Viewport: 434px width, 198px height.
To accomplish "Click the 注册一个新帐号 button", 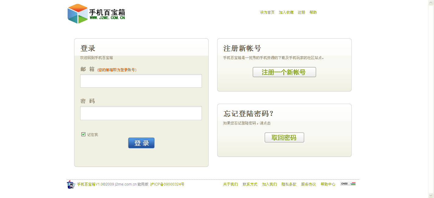I will point(284,72).
